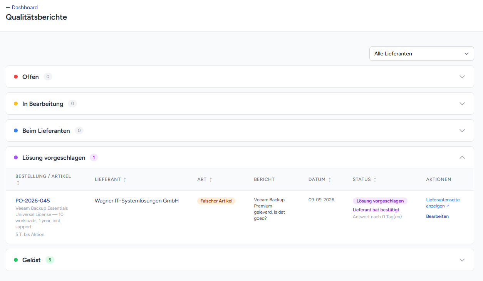Open order PO-2026-045
Screen dimensions: 483x281
33,201
